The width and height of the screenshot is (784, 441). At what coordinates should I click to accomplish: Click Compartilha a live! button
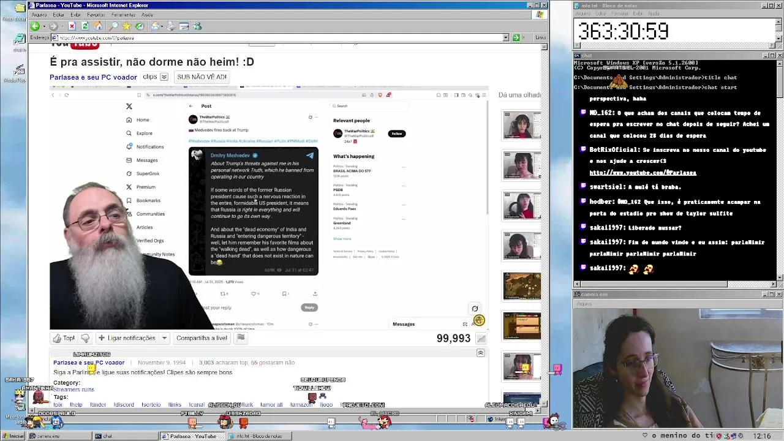(202, 338)
